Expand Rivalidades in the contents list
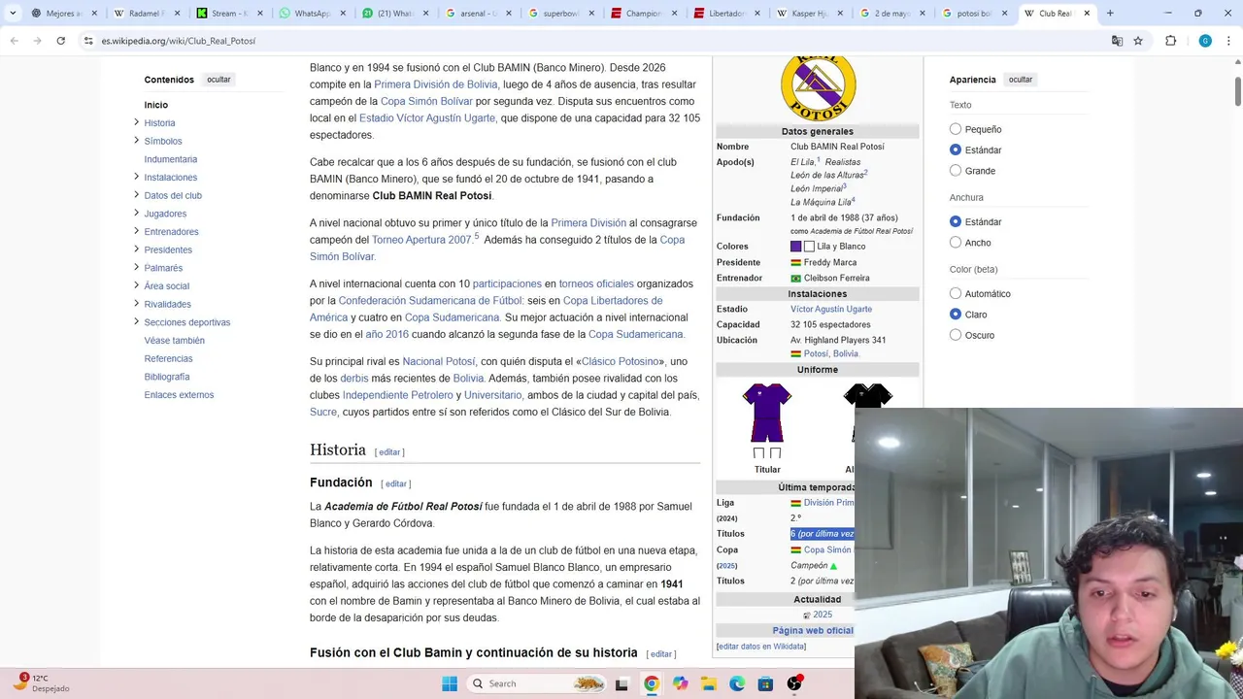The image size is (1243, 699). (x=136, y=304)
